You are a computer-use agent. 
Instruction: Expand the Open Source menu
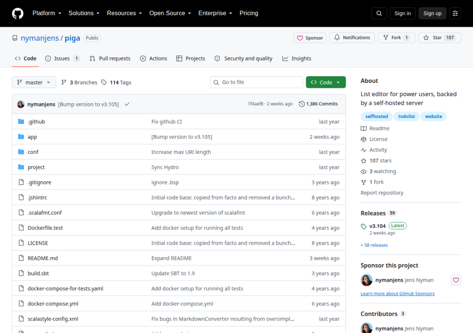[170, 13]
